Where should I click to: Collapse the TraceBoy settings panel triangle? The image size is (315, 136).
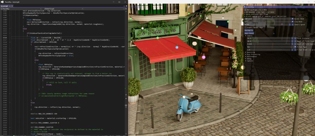click(x=245, y=7)
